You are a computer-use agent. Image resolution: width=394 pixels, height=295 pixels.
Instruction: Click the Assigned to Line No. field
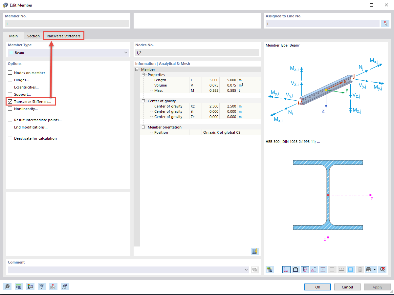(322, 24)
